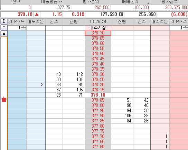Click the sell order 3 at 378.20
The width and height of the screenshot is (188, 150).
tap(36, 85)
